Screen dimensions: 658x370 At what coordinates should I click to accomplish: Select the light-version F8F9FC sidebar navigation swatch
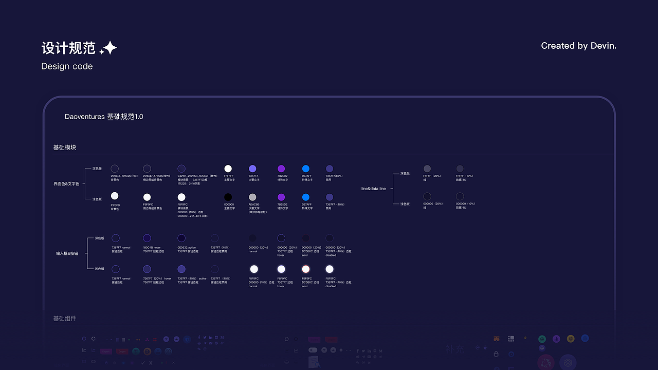click(147, 197)
